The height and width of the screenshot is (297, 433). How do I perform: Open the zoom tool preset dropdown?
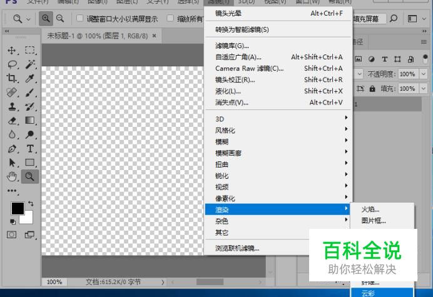click(x=28, y=19)
